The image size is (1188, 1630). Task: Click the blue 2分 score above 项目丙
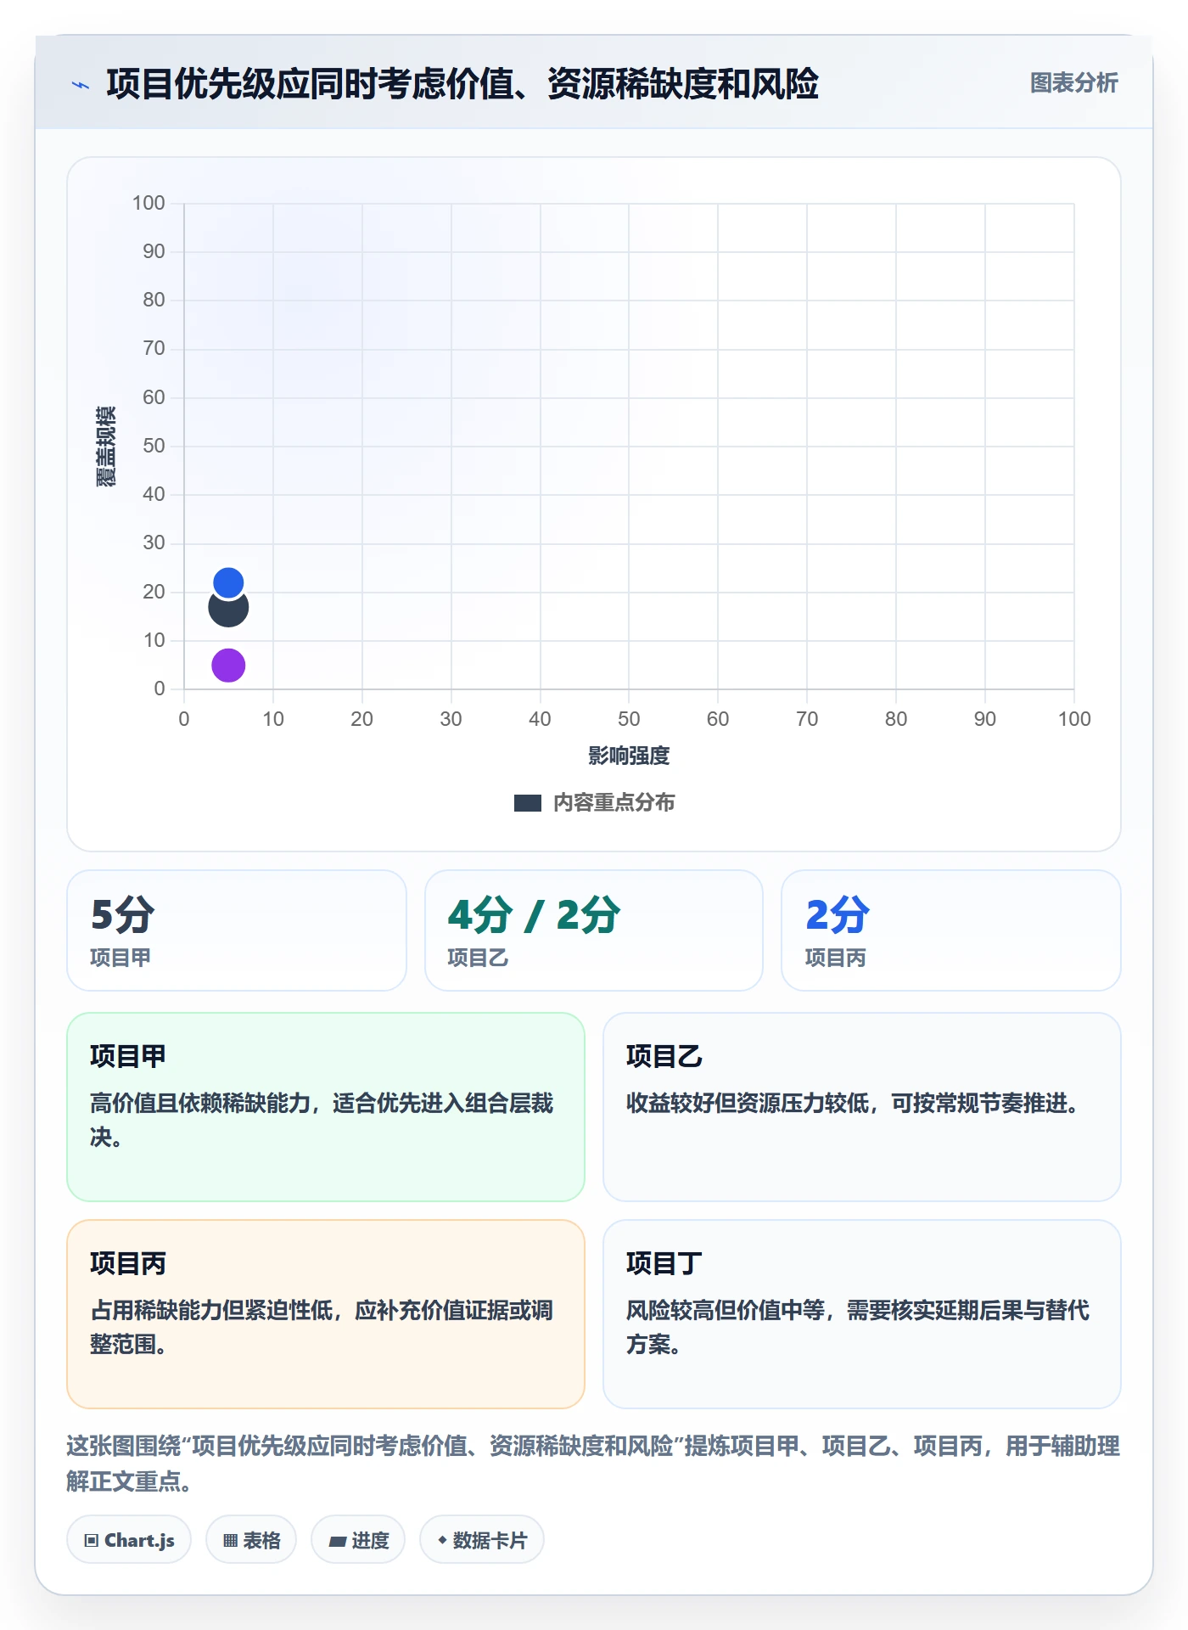[x=838, y=915]
